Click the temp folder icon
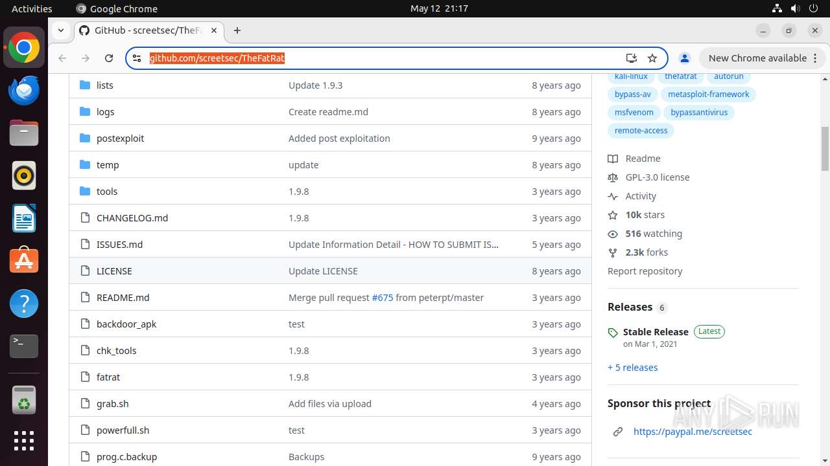The height and width of the screenshot is (466, 830). click(x=84, y=164)
